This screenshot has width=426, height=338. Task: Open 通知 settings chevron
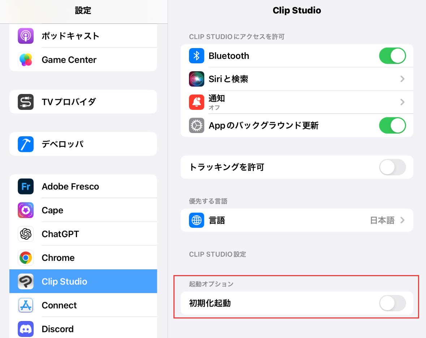click(x=403, y=102)
